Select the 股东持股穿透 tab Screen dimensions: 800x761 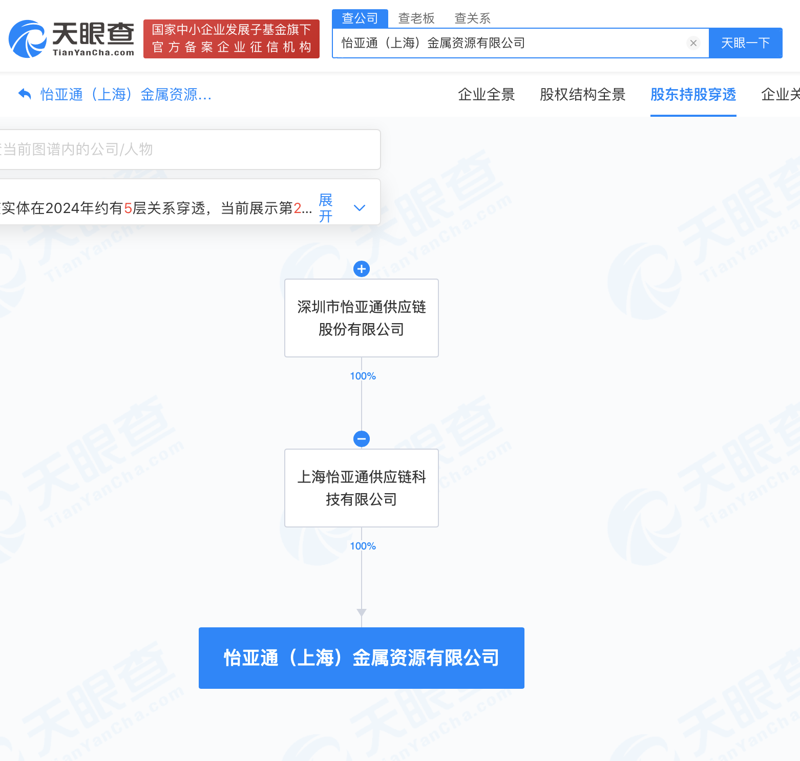[x=693, y=95]
